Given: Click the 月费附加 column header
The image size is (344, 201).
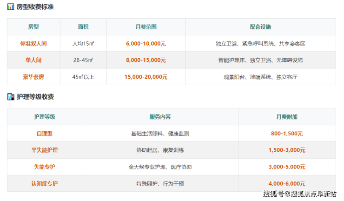Looking at the screenshot, I should pos(286,117).
